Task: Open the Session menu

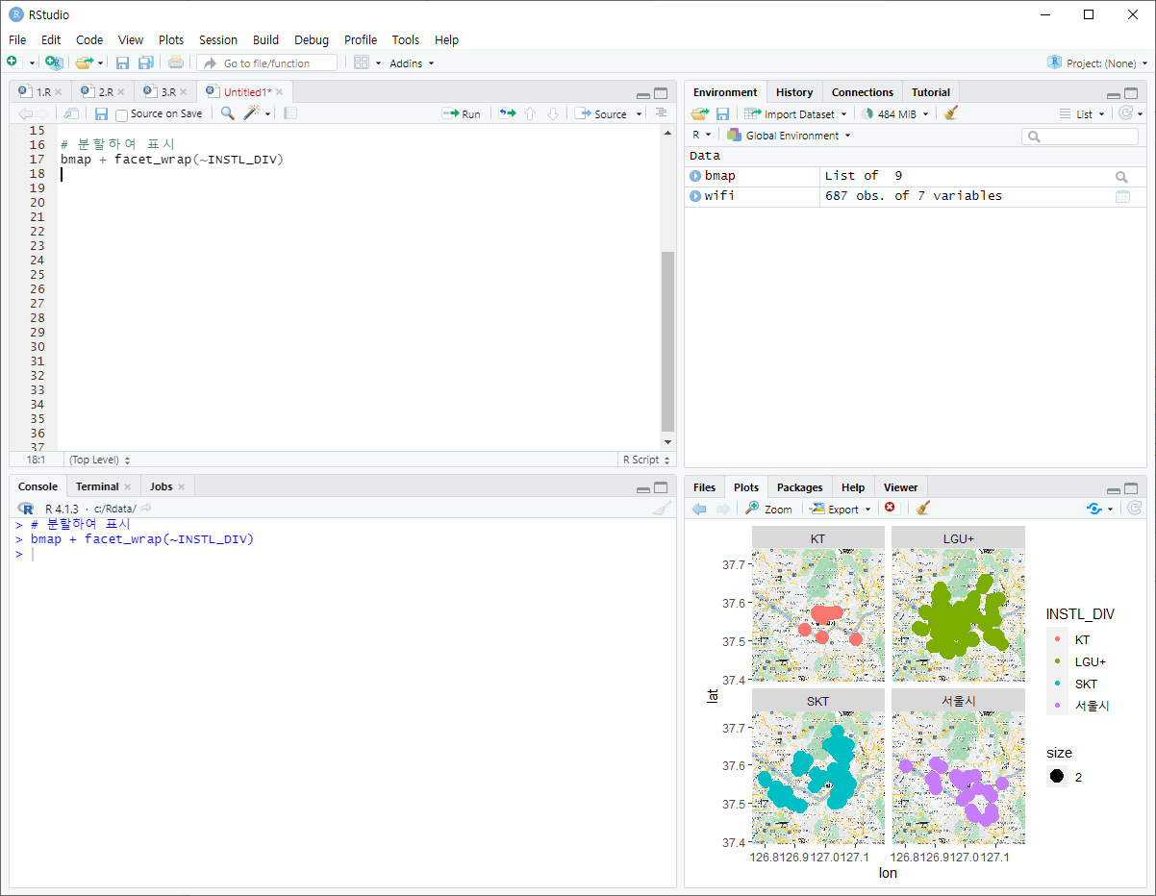Action: [x=218, y=39]
